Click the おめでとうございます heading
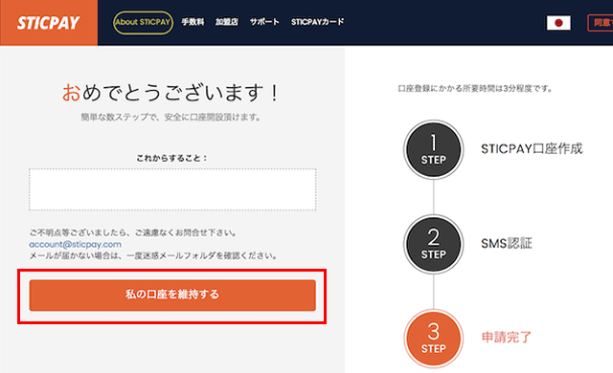613x373 pixels. click(x=170, y=93)
